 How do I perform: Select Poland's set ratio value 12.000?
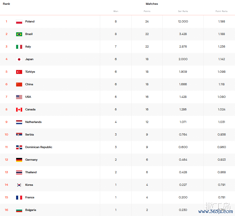pos(183,22)
